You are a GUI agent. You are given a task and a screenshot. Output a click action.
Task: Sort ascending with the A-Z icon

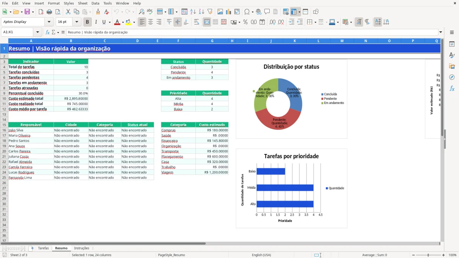[x=193, y=12]
